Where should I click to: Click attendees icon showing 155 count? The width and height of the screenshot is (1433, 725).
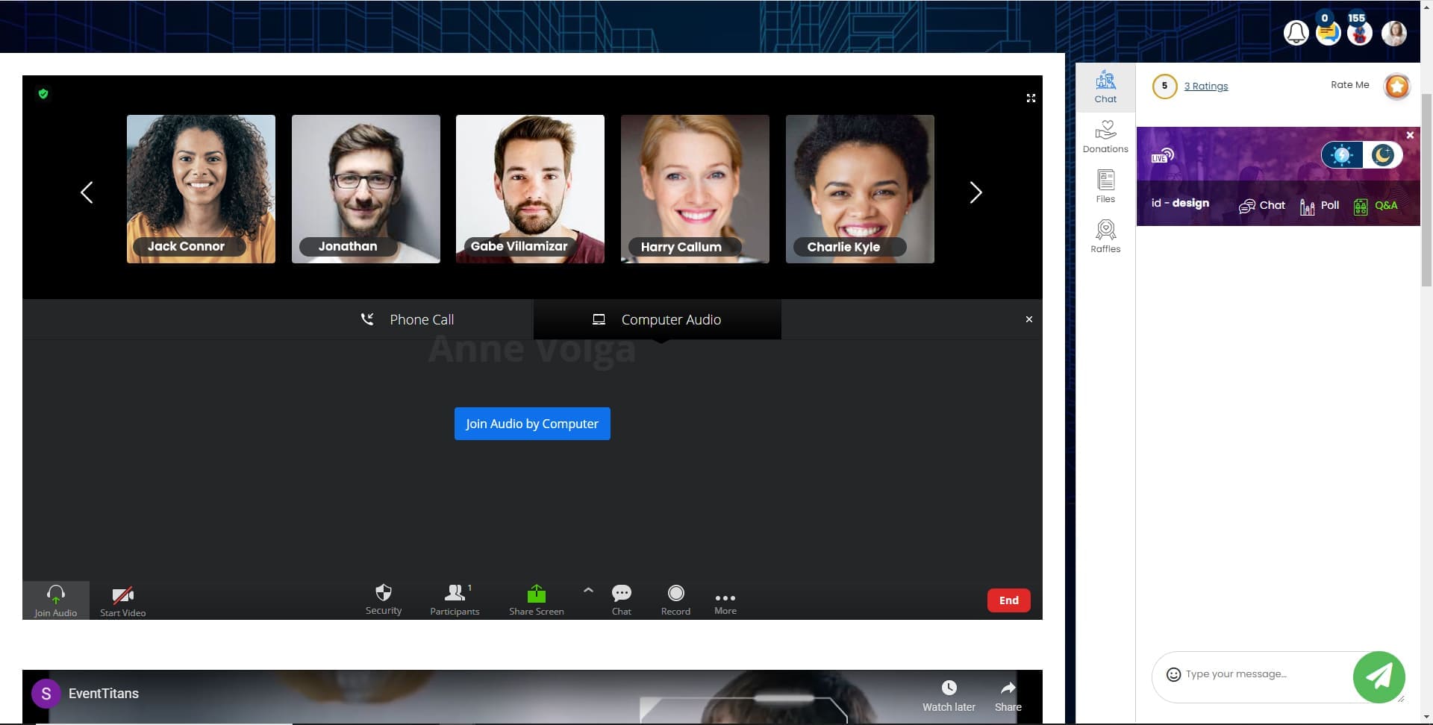(x=1360, y=32)
